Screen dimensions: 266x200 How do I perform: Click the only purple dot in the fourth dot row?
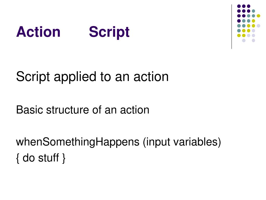(x=239, y=21)
